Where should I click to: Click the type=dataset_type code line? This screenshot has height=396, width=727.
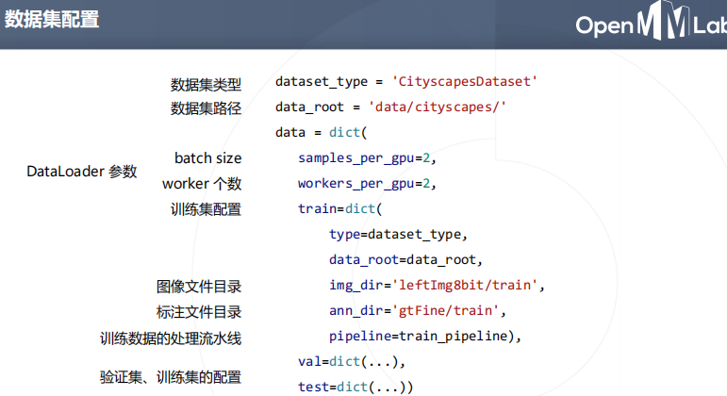pyautogui.click(x=398, y=235)
